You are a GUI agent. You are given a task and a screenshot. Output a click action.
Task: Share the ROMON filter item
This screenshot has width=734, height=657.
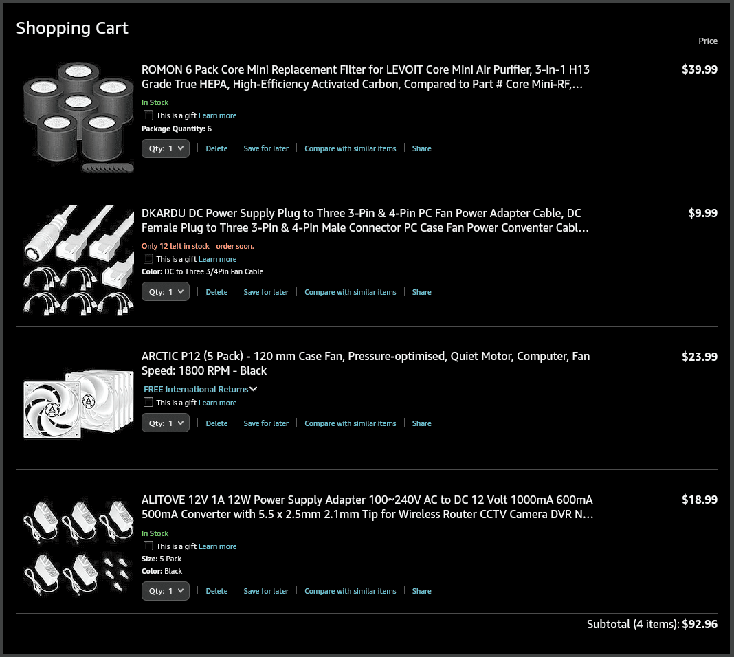(x=422, y=148)
